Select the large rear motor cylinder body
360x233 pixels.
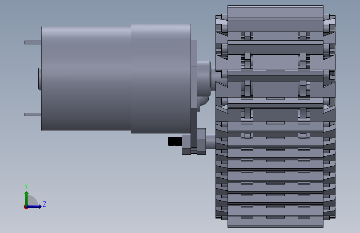[86, 78]
